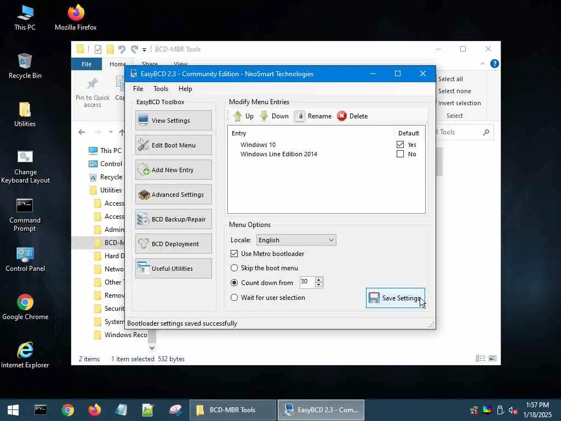This screenshot has height=421, width=561.
Task: Select Skip the boot menu option
Action: (234, 268)
